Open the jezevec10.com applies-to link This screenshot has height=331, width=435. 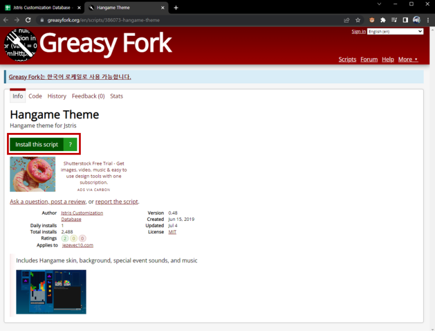pyautogui.click(x=78, y=245)
